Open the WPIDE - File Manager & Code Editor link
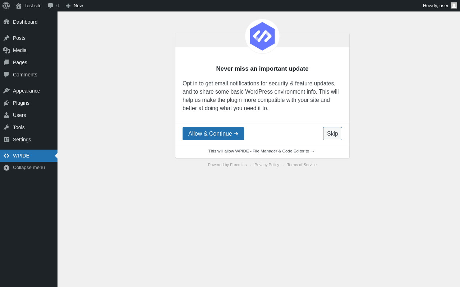Screen dimensions: 460x287 [x=270, y=151]
